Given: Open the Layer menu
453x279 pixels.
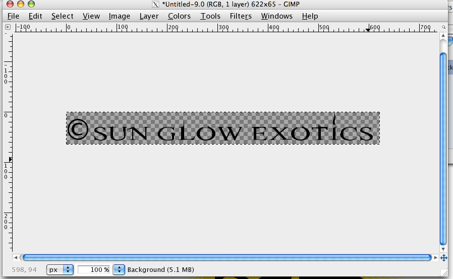Looking at the screenshot, I should tap(149, 16).
